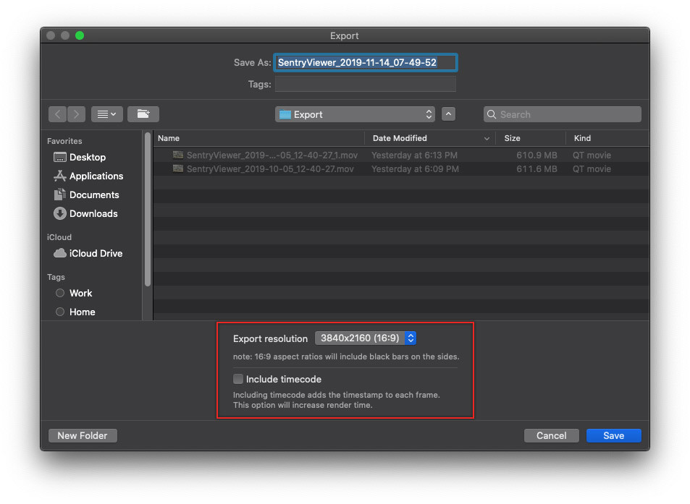Click the 'Yesterday at 6:09 PM' date cell

415,169
